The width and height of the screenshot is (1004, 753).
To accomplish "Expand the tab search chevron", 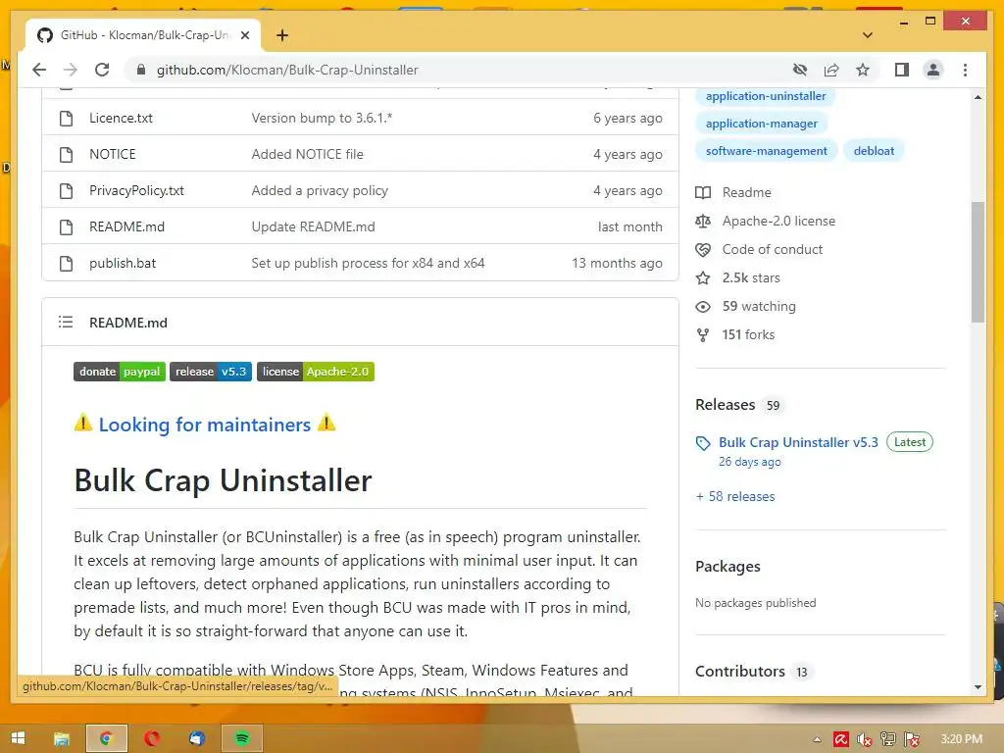I will click(868, 35).
